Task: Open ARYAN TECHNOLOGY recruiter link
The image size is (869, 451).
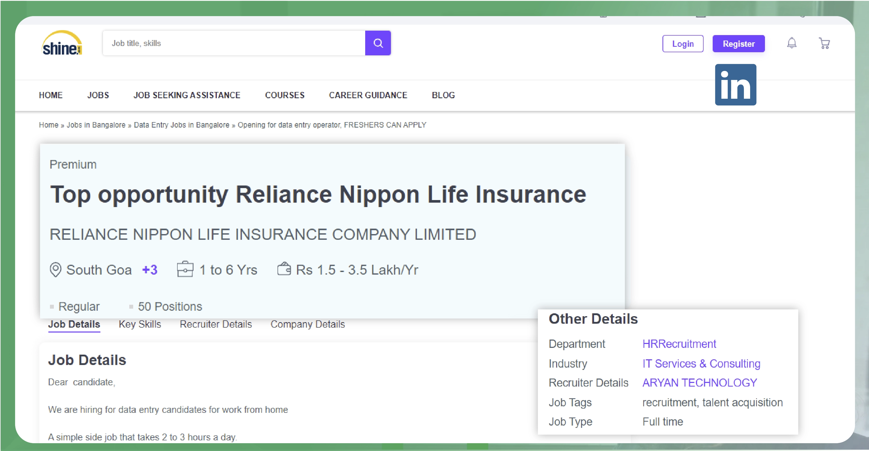Action: [x=699, y=383]
